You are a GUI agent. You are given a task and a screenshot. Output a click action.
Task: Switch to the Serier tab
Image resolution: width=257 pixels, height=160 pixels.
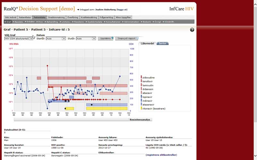[x=163, y=43]
